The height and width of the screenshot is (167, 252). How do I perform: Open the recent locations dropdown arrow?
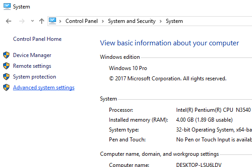pos(32,21)
